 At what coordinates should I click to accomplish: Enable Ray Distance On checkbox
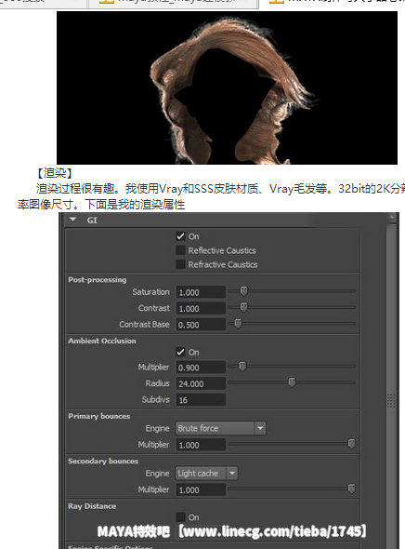pyautogui.click(x=180, y=517)
